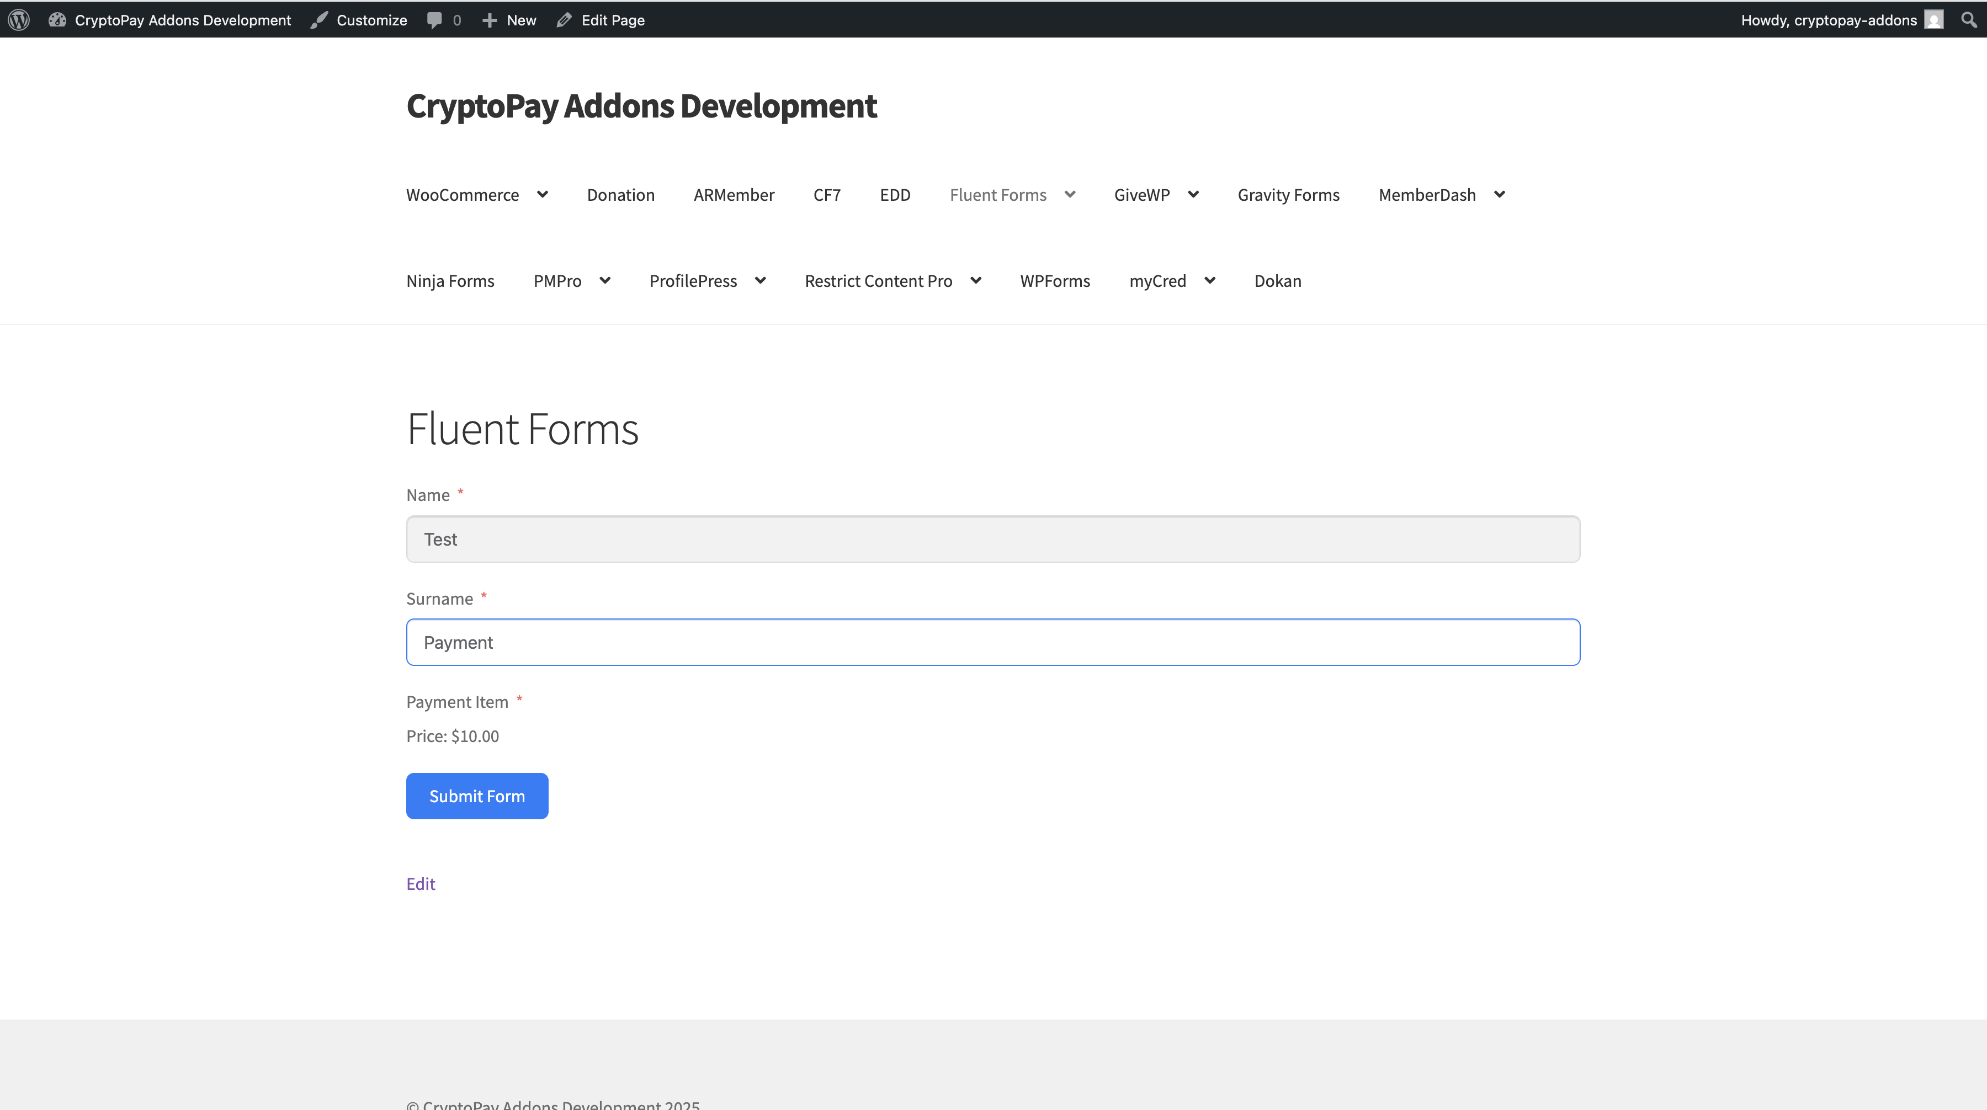The width and height of the screenshot is (1987, 1110).
Task: Open the MemberDash menu item
Action: 1427,195
